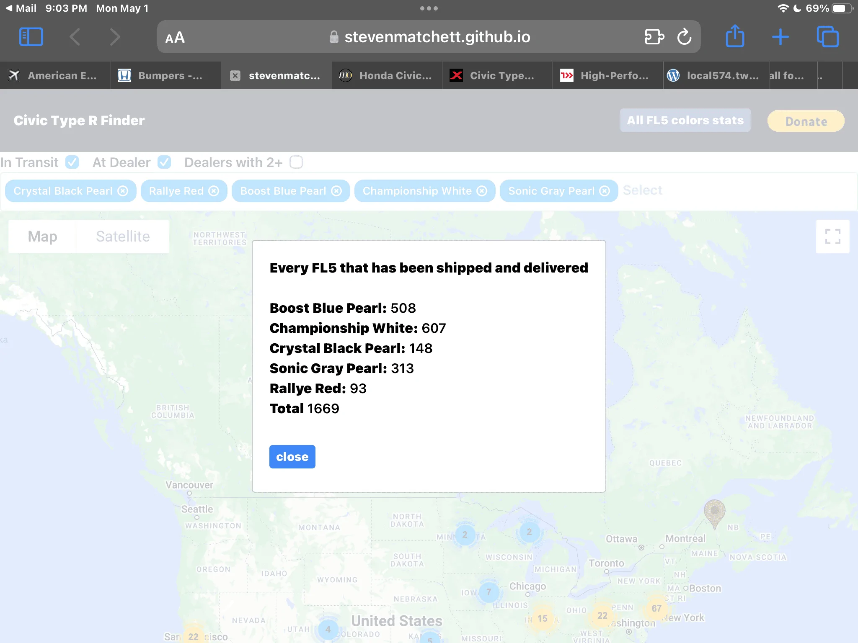Screen dimensions: 858x643
Task: Enable Dealers with 2+ checkbox
Action: tap(296, 162)
